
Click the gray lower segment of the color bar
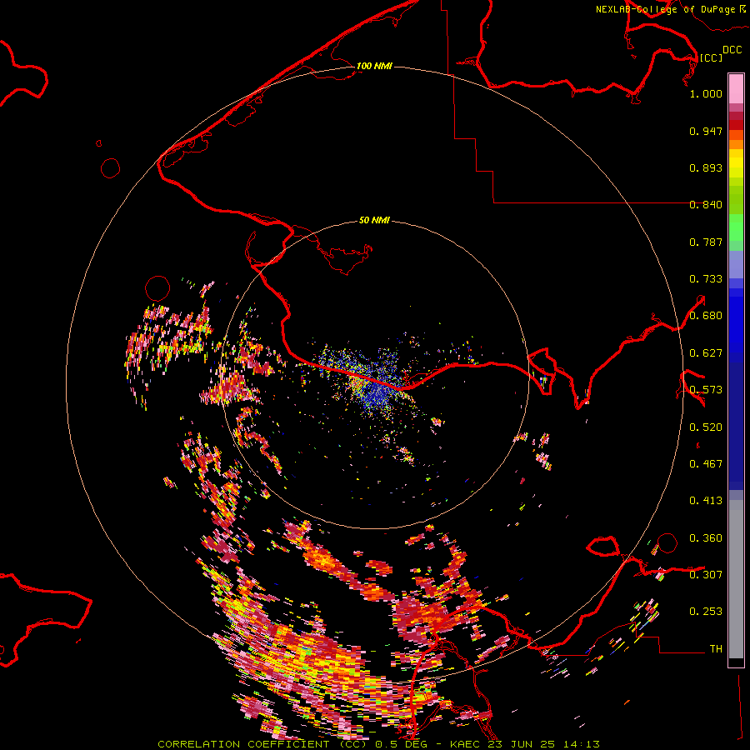pyautogui.click(x=736, y=579)
